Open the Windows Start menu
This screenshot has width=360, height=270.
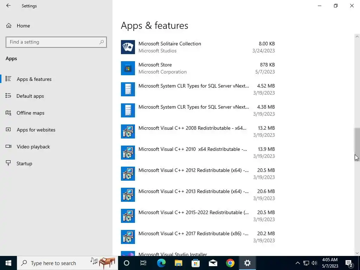pyautogui.click(x=8, y=263)
